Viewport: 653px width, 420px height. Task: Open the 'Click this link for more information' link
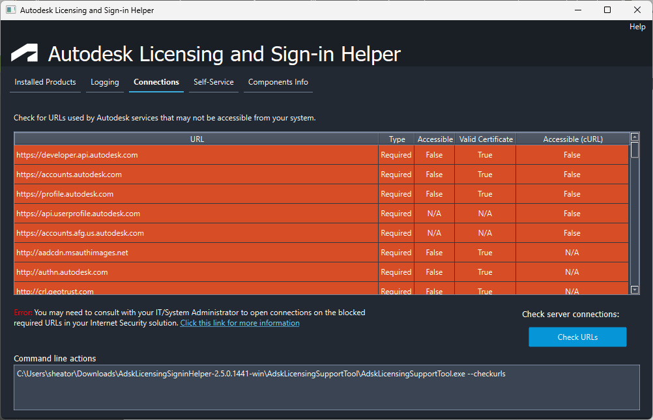pos(240,323)
